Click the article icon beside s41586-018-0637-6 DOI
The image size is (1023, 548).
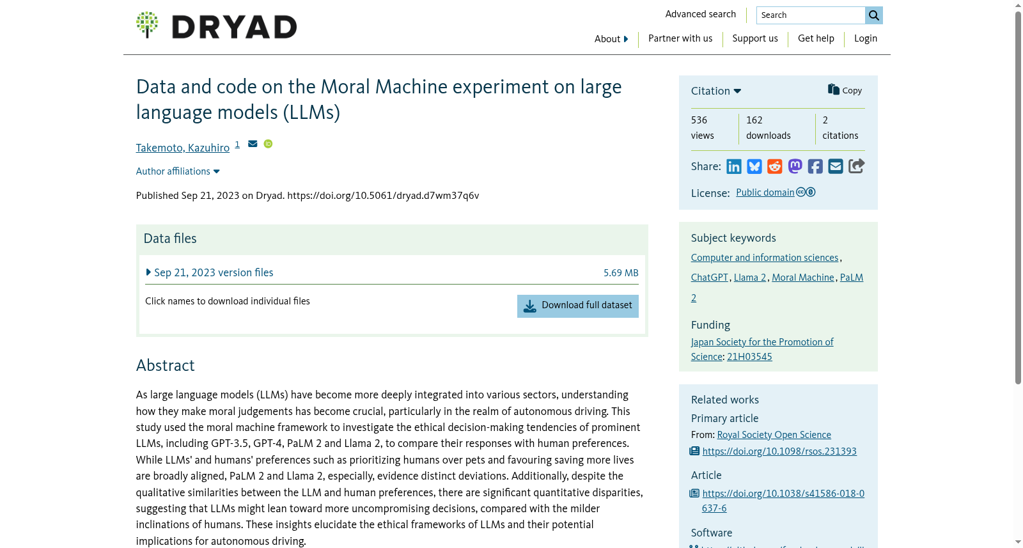pyautogui.click(x=694, y=494)
